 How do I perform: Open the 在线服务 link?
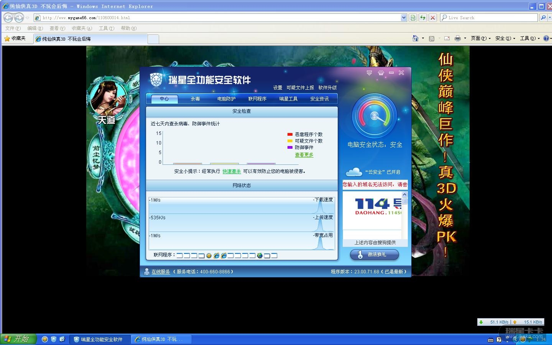[x=161, y=272]
